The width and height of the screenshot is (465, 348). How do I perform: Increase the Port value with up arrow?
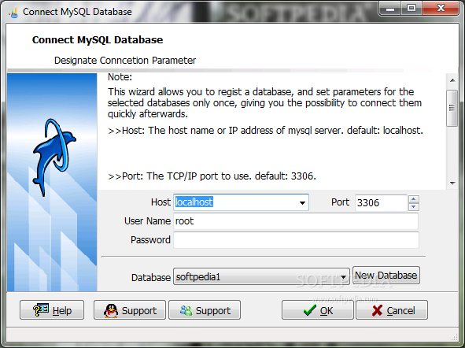413,198
